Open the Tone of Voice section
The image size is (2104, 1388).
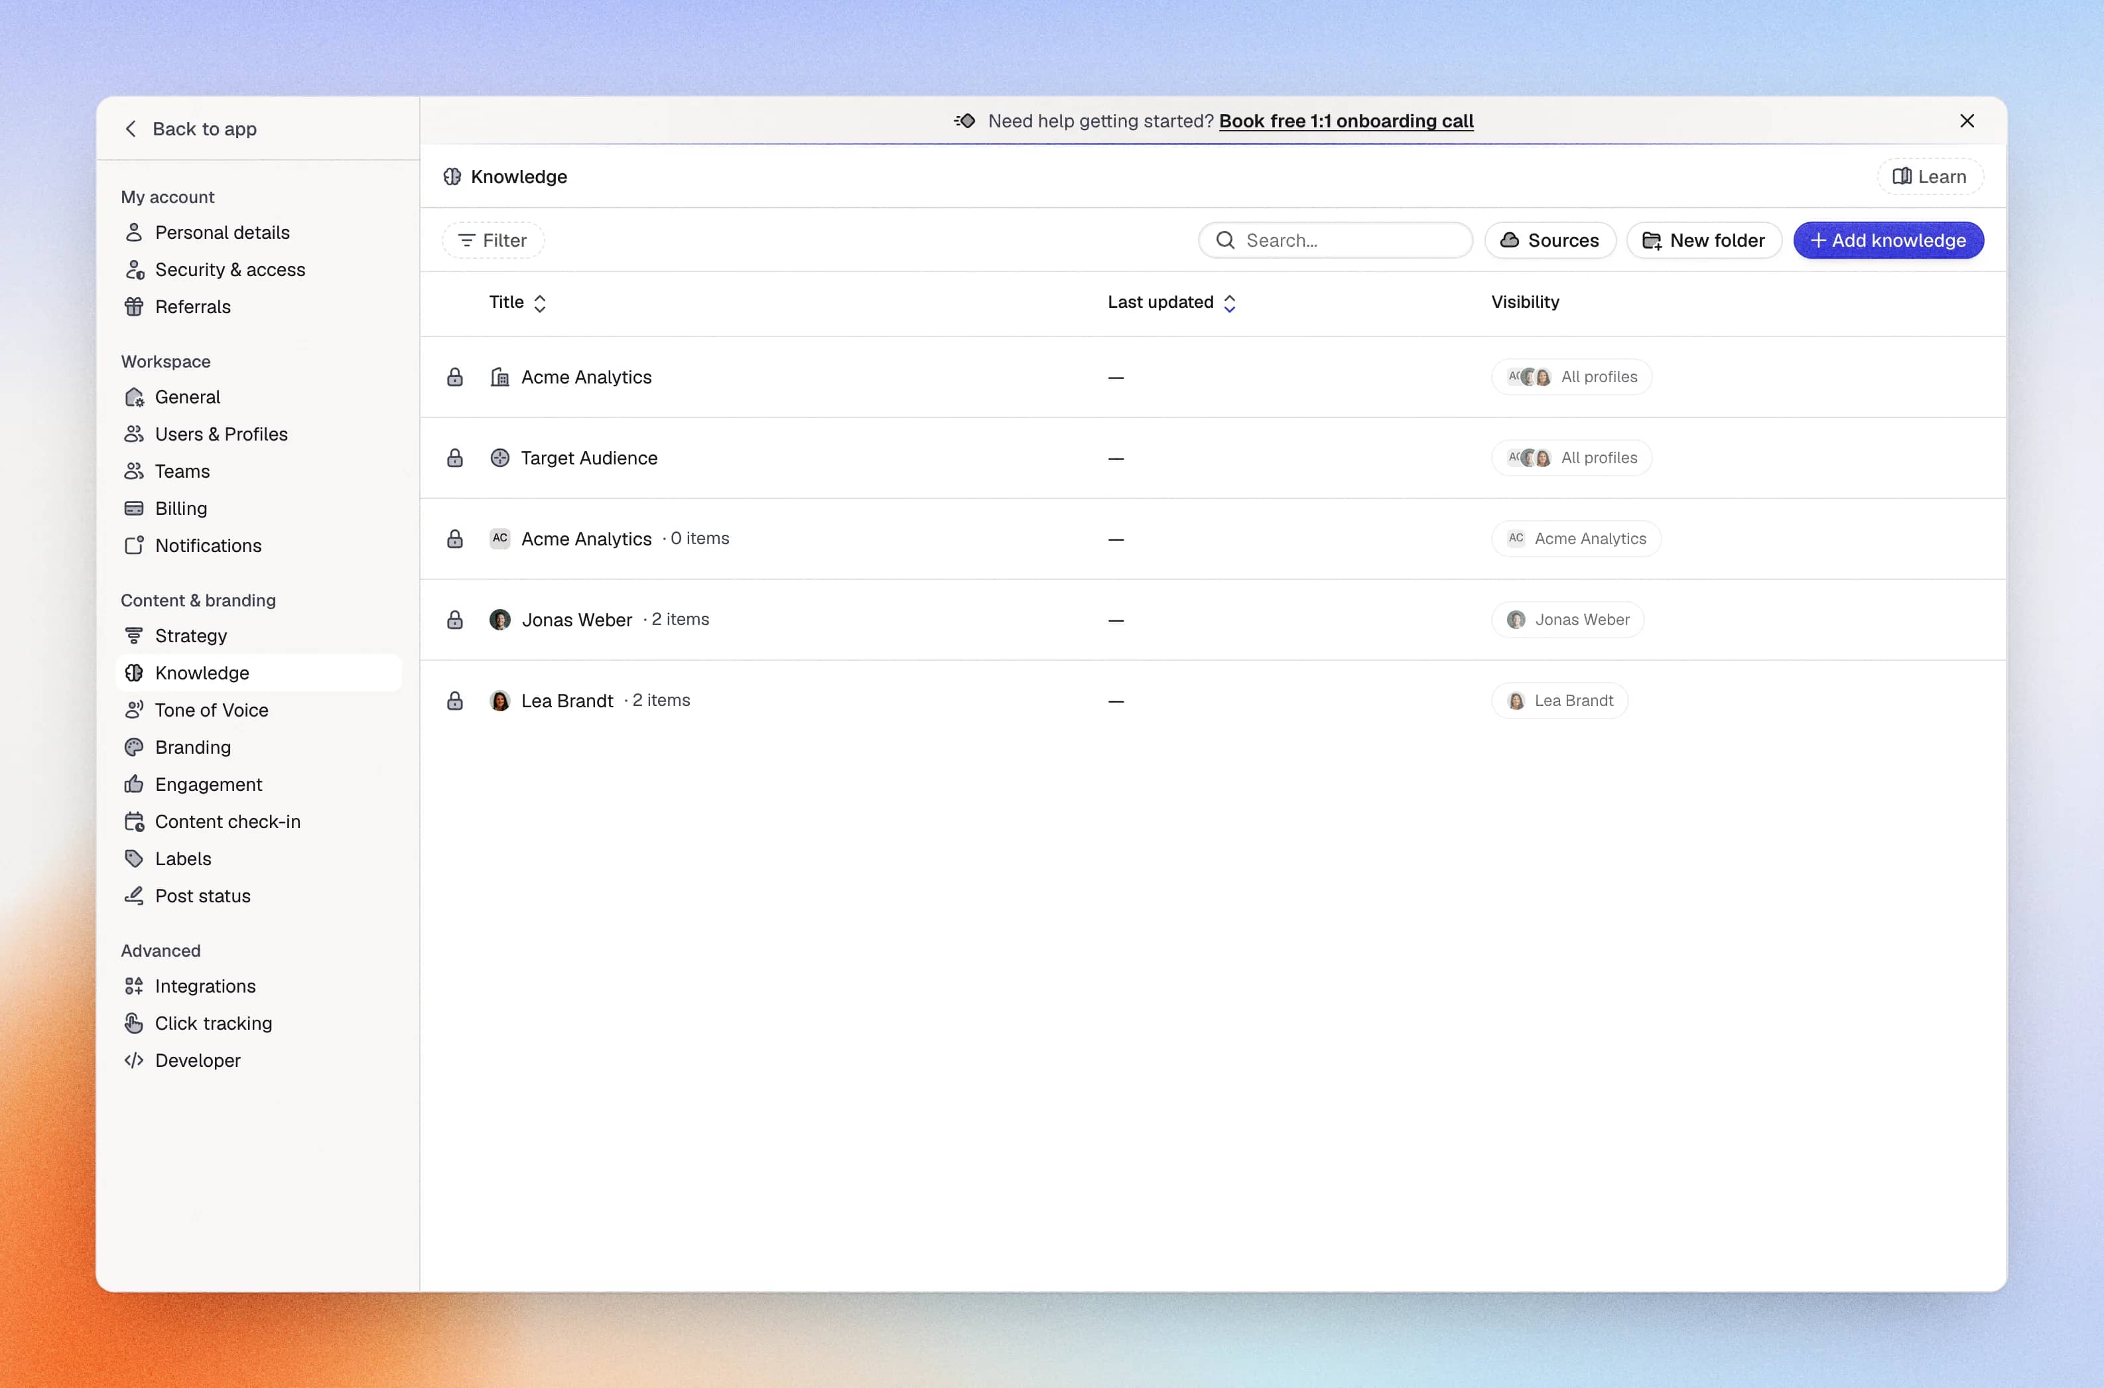(x=258, y=710)
